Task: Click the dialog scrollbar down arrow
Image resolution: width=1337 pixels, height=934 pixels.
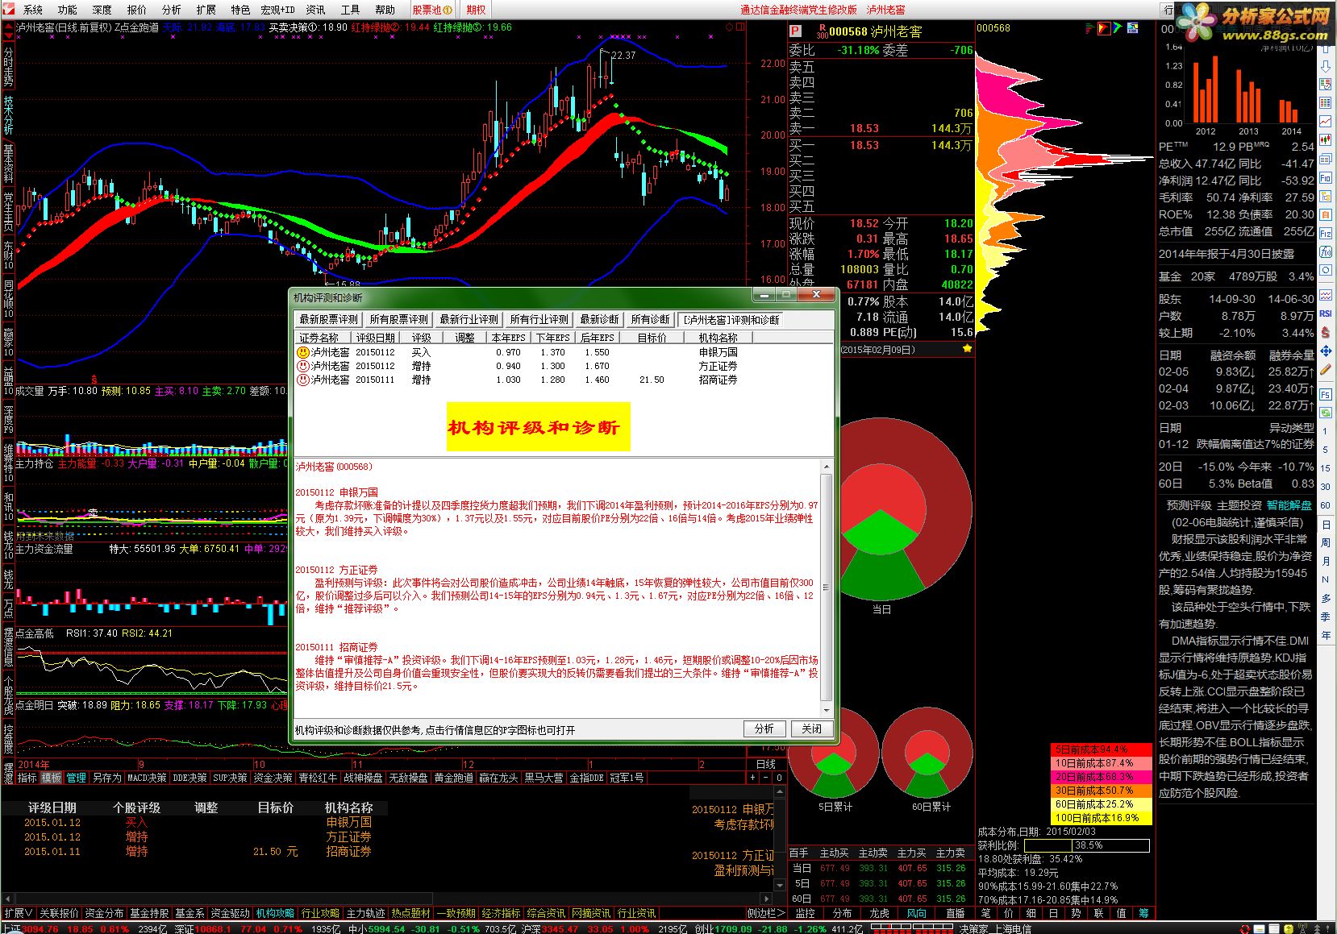Action: pyautogui.click(x=827, y=710)
